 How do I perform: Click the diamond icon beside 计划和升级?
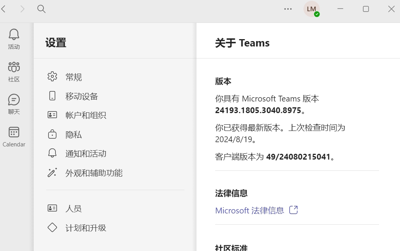coord(52,227)
